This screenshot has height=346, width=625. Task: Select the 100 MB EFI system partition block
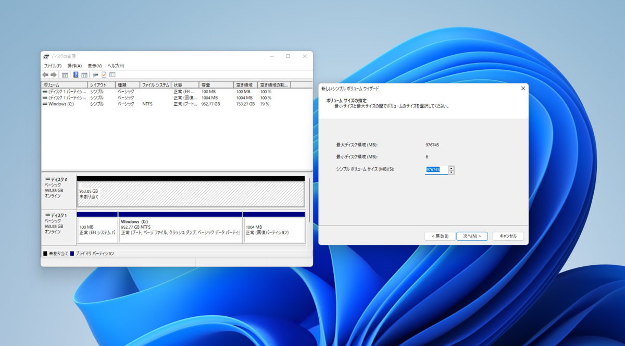coord(97,230)
